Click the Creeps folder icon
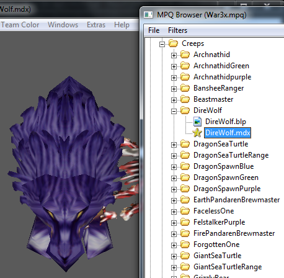This screenshot has height=278, width=284. pyautogui.click(x=173, y=43)
